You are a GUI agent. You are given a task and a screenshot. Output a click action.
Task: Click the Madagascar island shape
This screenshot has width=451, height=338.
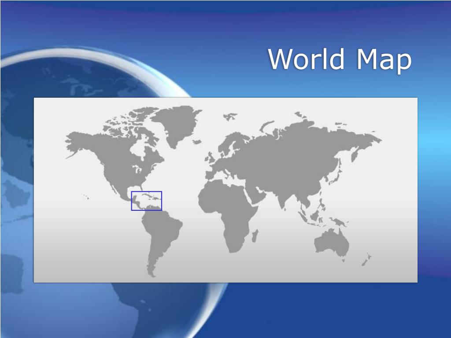click(x=255, y=236)
